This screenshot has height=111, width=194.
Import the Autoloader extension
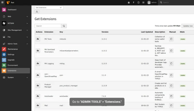[x=38, y=96]
